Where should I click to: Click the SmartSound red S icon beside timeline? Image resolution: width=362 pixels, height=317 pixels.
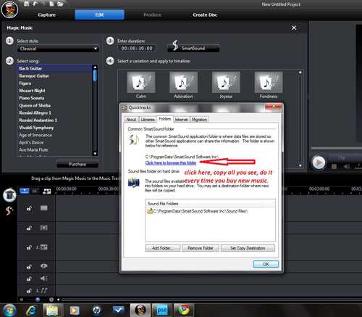9,210
